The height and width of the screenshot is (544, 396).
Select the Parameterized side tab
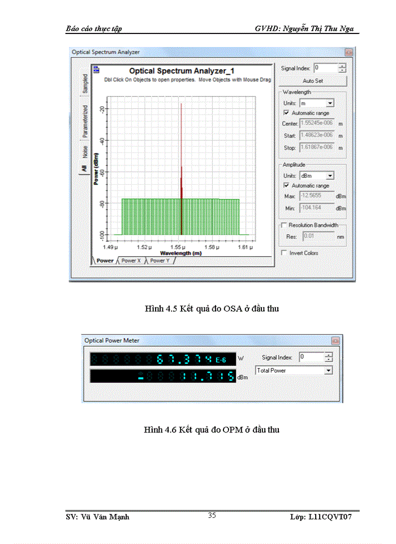[x=85, y=121]
